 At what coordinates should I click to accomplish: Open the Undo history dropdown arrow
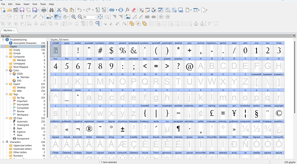click(84, 10)
